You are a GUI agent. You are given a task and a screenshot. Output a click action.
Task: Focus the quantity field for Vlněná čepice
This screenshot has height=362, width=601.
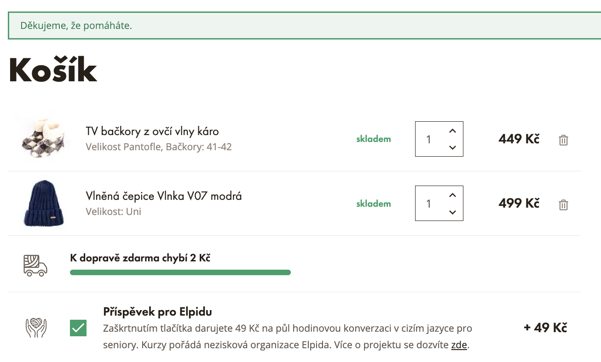[x=429, y=204]
